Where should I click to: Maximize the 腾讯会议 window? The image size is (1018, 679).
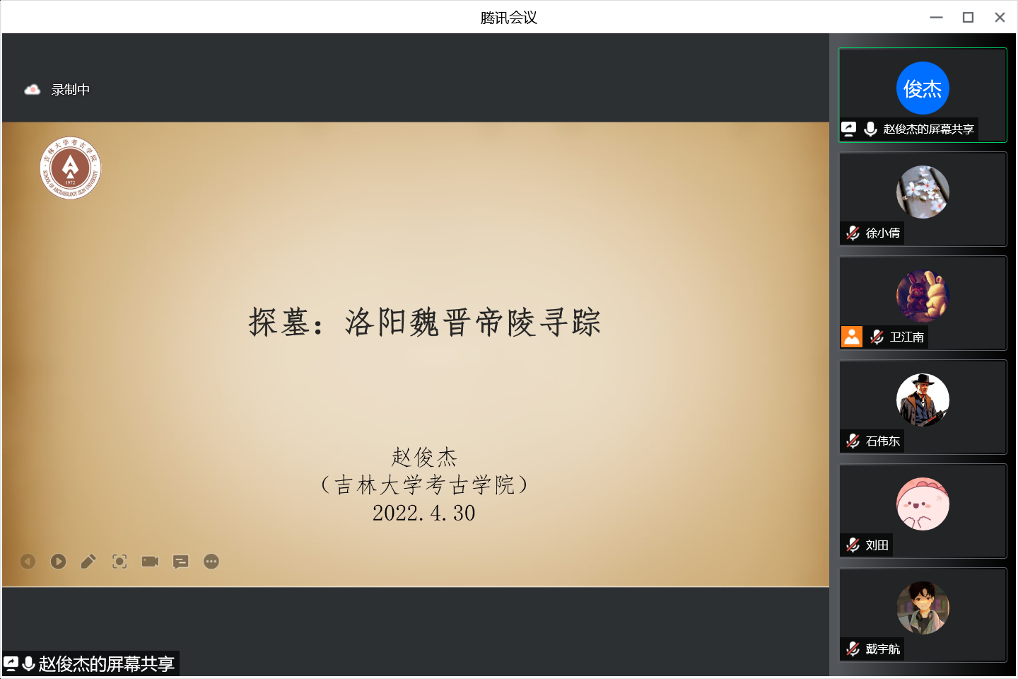[968, 18]
